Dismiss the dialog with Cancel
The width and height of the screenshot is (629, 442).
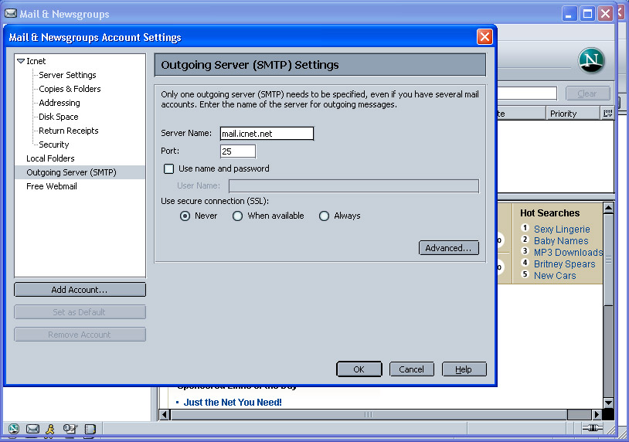(412, 369)
